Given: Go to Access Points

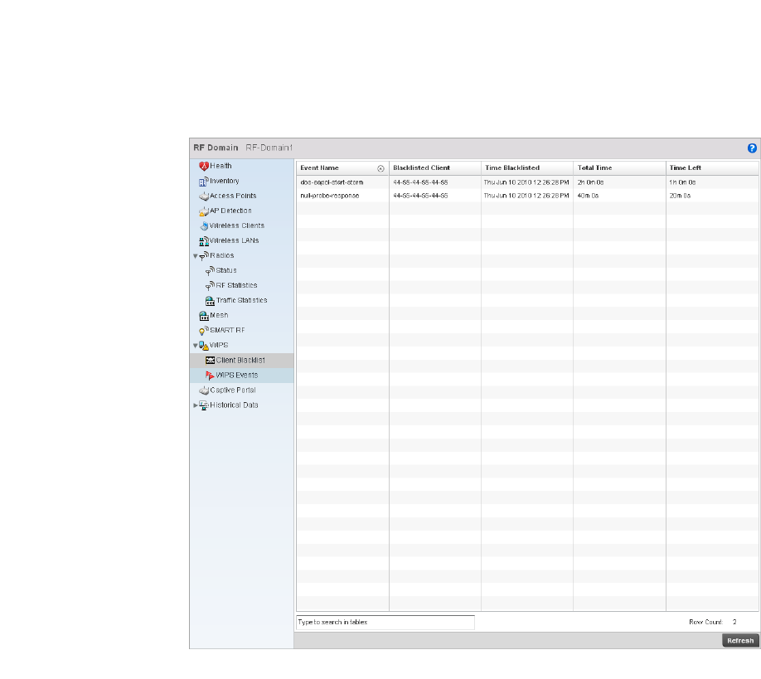Looking at the screenshot, I should [233, 196].
